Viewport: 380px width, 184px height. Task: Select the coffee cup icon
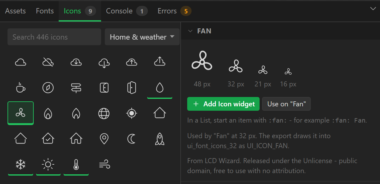pyautogui.click(x=21, y=88)
